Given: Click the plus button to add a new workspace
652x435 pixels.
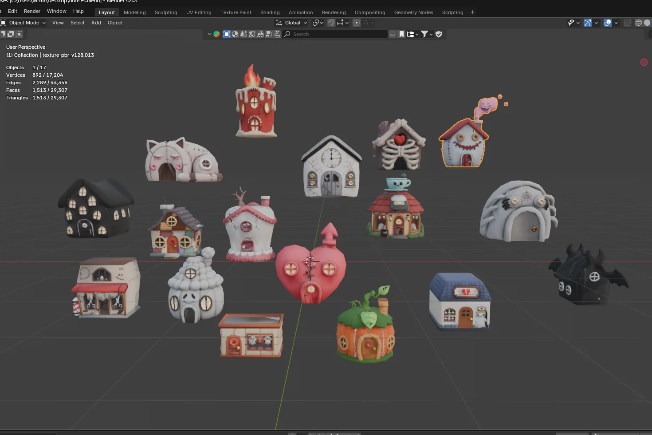Looking at the screenshot, I should pos(472,12).
